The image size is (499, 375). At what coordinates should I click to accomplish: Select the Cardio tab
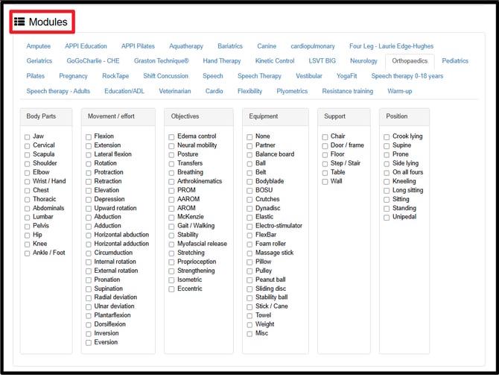214,91
